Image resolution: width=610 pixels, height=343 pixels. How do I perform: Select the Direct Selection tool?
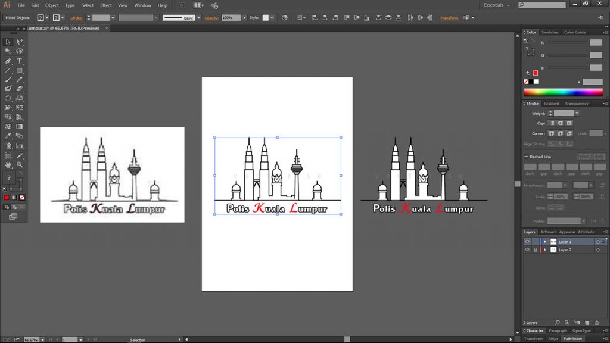20,42
